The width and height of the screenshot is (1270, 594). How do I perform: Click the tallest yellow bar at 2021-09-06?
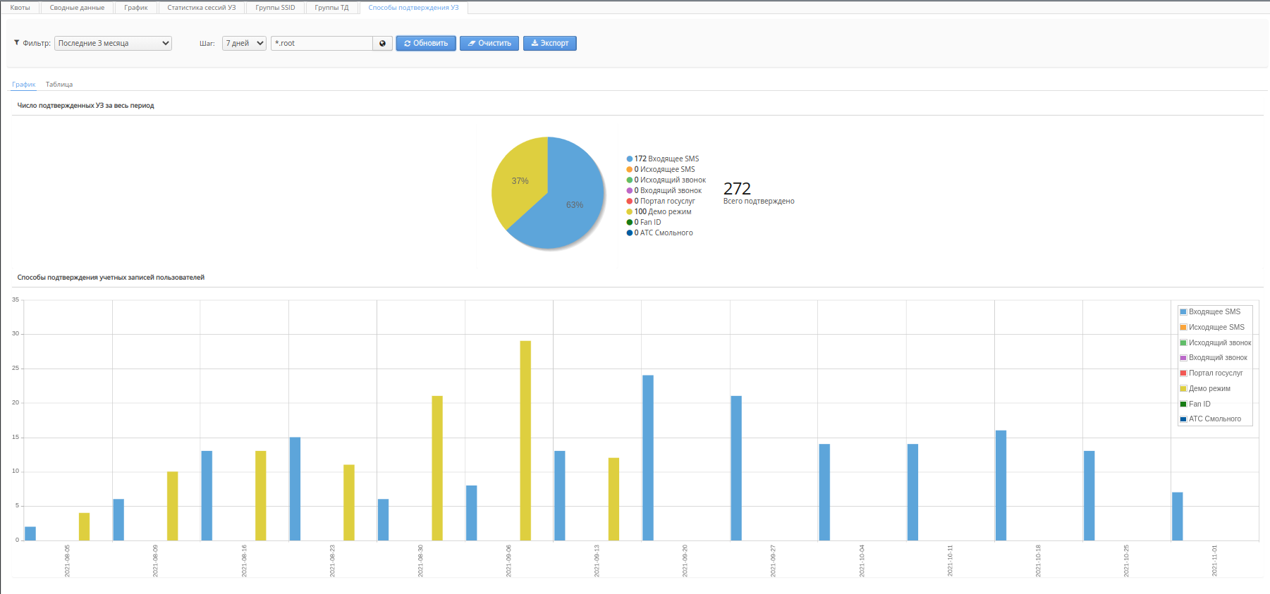(525, 440)
